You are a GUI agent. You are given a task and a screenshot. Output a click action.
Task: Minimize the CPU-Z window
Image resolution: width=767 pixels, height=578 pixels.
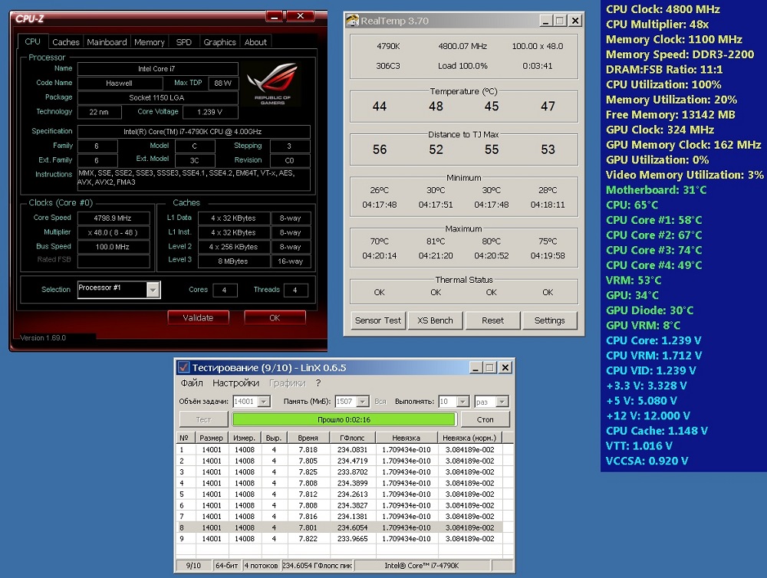click(274, 17)
